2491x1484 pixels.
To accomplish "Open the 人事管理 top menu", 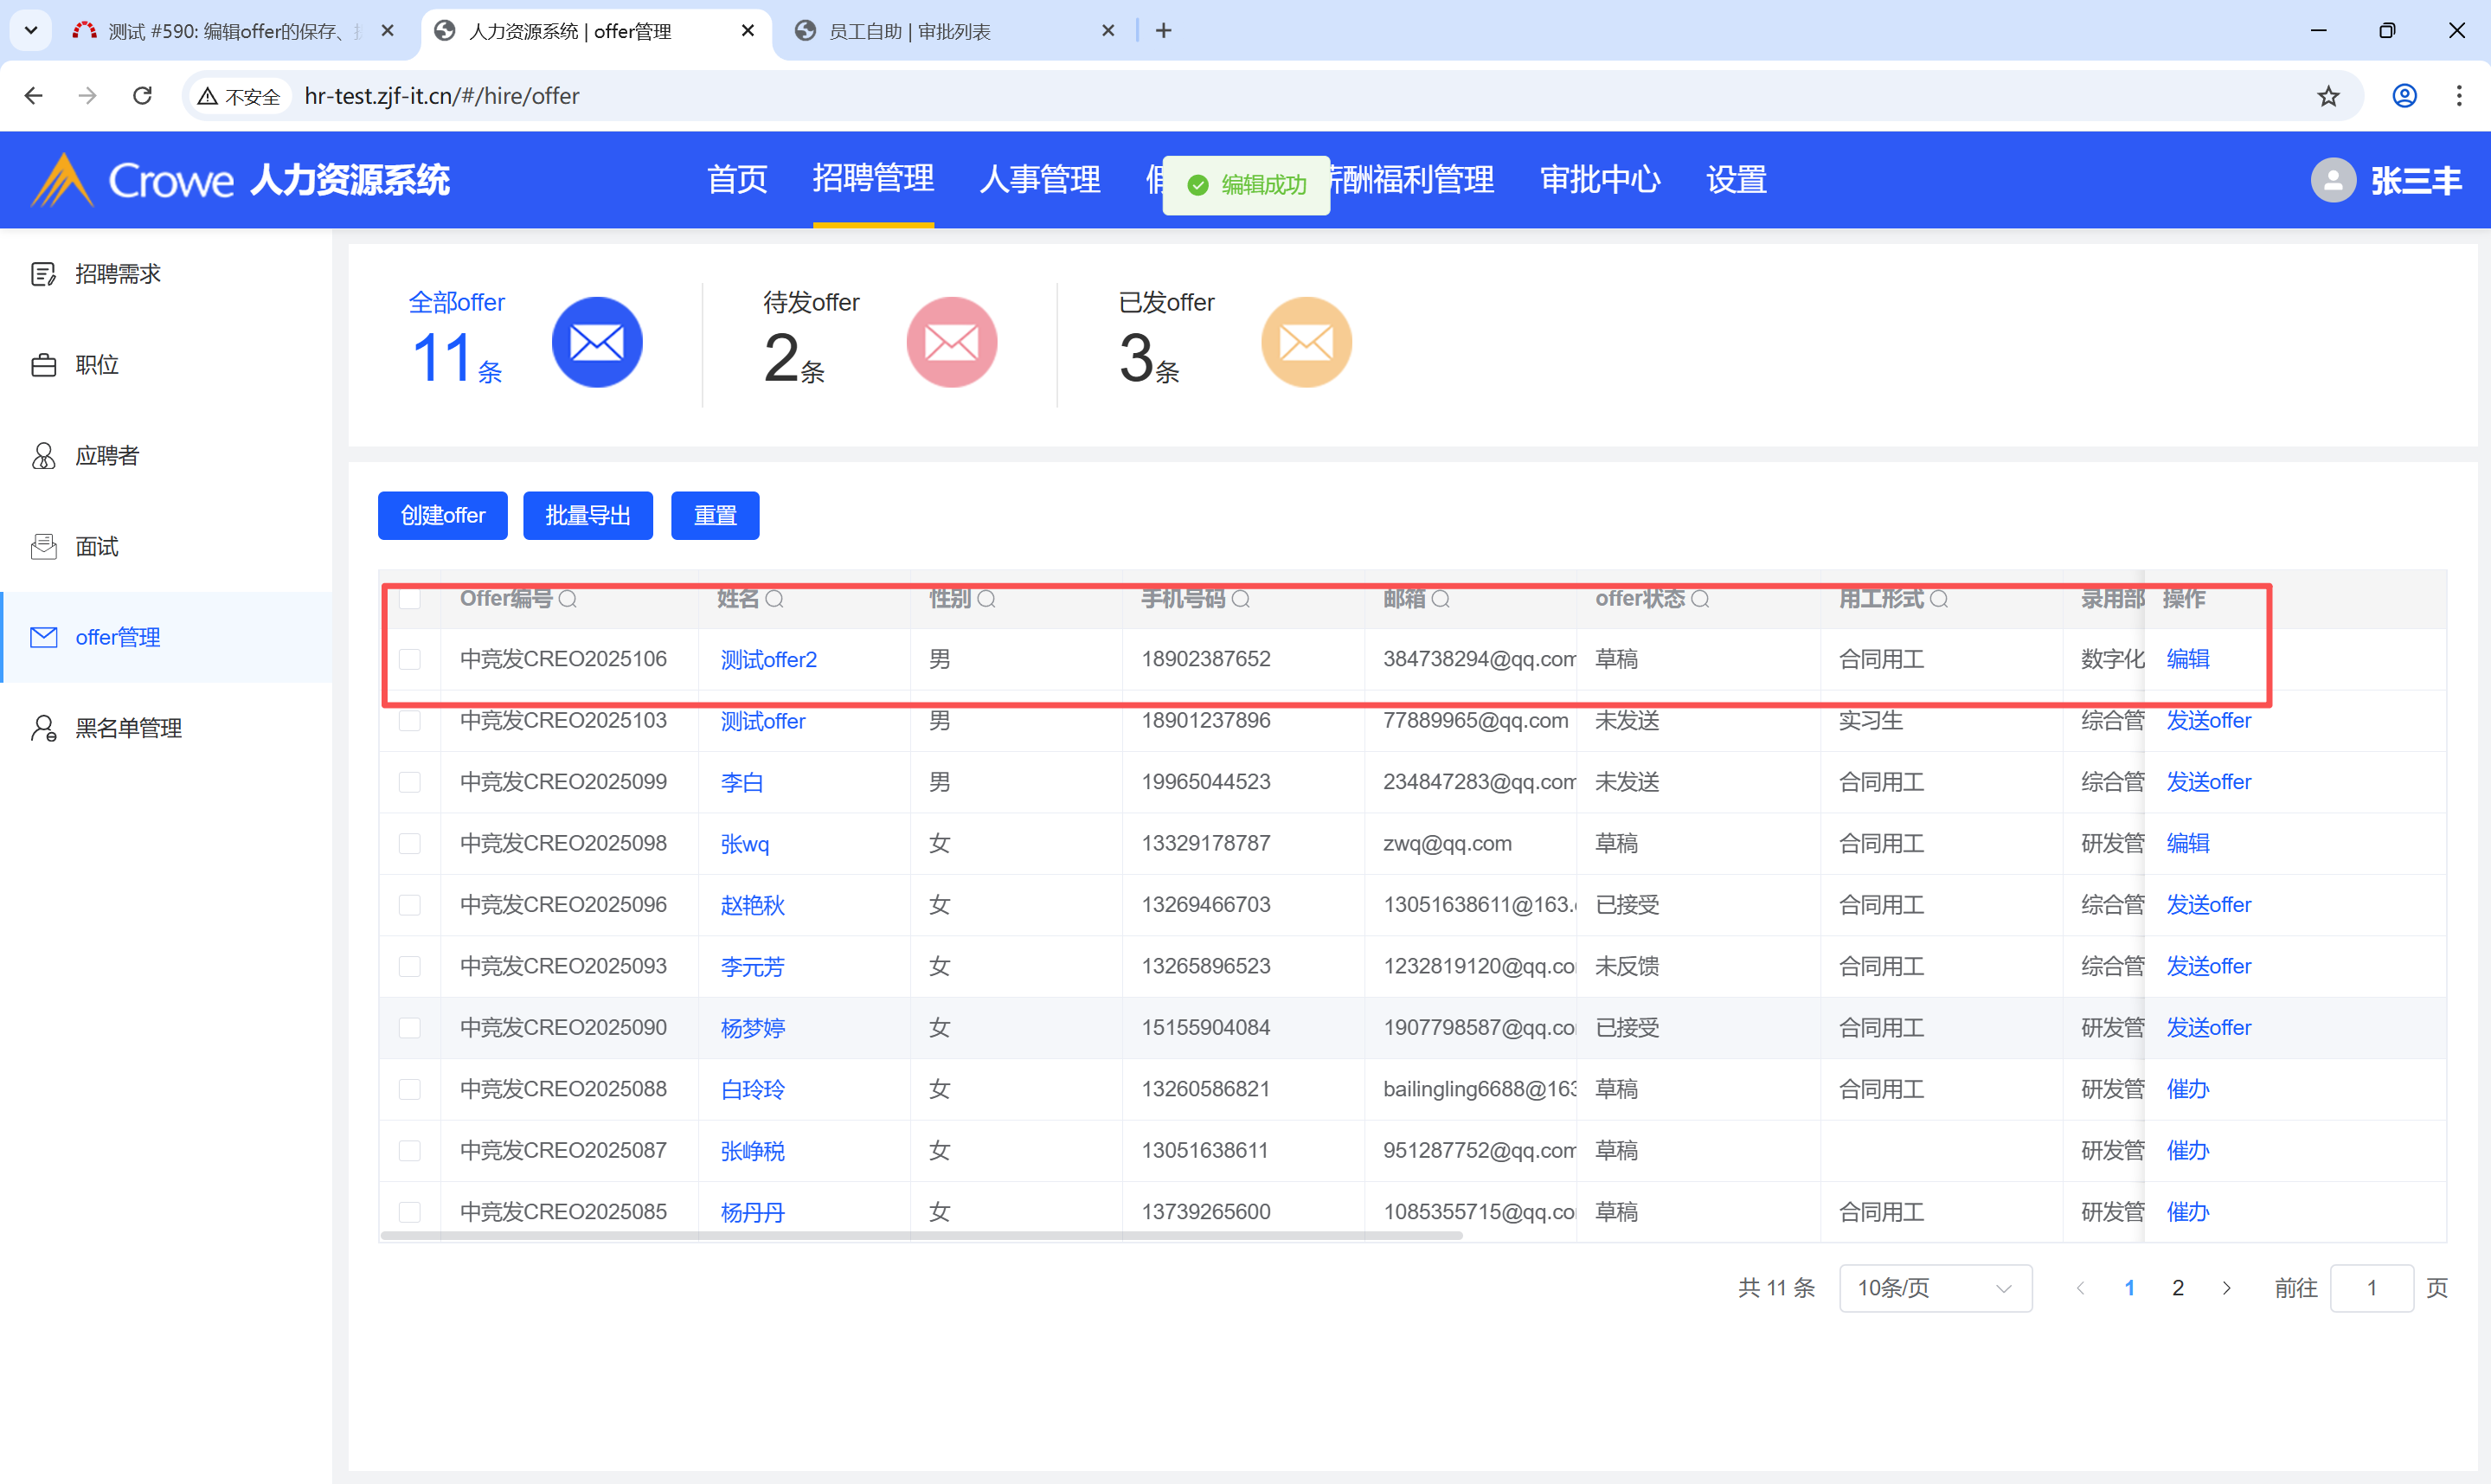I will point(1040,180).
